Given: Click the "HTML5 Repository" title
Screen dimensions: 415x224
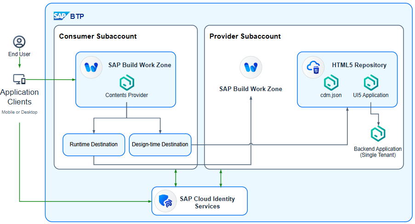Looking at the screenshot, I should click(x=359, y=65).
